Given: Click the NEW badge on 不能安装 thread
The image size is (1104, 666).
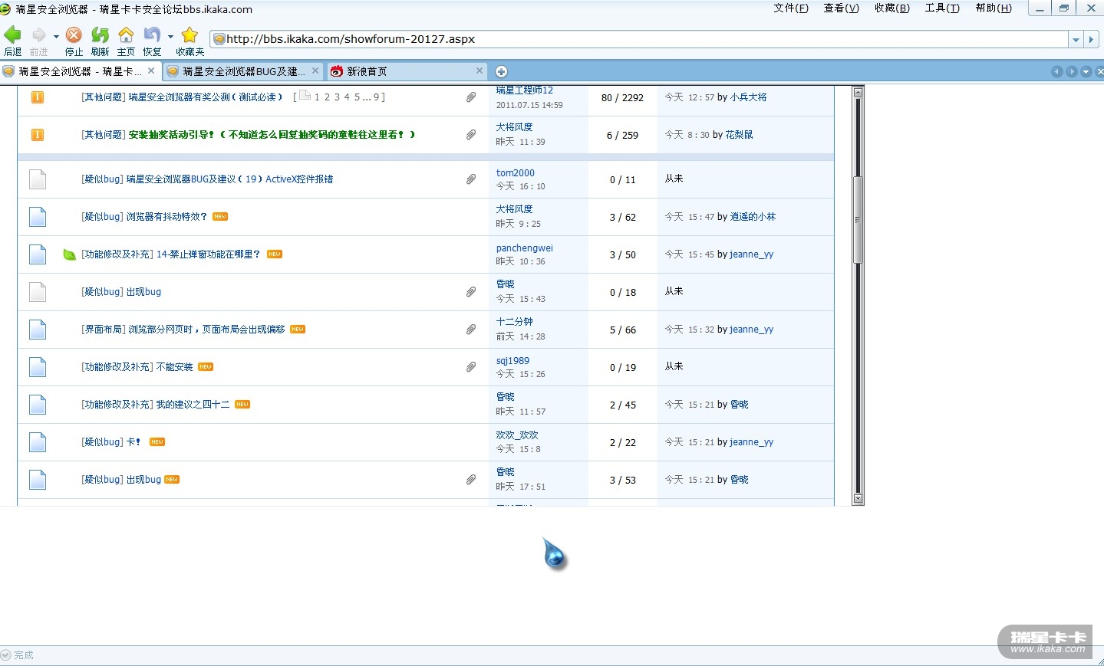Looking at the screenshot, I should tap(206, 367).
